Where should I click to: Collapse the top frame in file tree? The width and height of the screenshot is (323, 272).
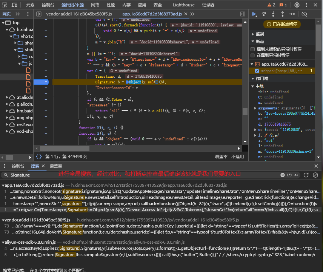tap(3, 23)
